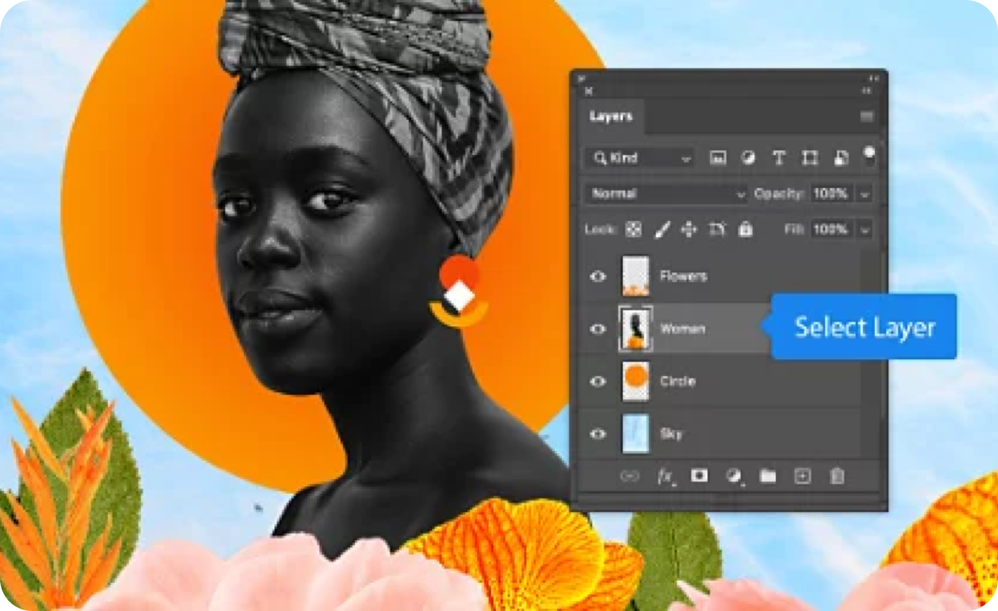The width and height of the screenshot is (998, 611).
Task: Click the "Circle" layer name
Action: pos(677,382)
